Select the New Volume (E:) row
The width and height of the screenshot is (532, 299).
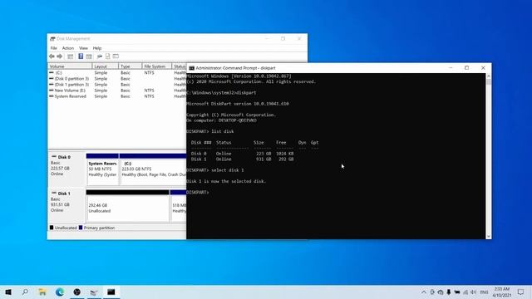117,91
